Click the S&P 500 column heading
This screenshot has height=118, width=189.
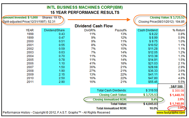tap(177, 87)
